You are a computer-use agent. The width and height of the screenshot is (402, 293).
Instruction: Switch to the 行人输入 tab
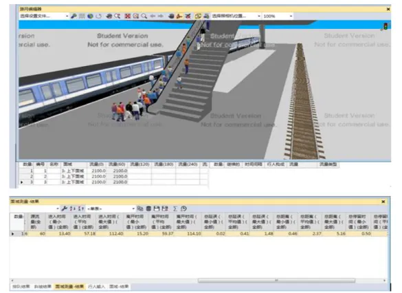97,286
